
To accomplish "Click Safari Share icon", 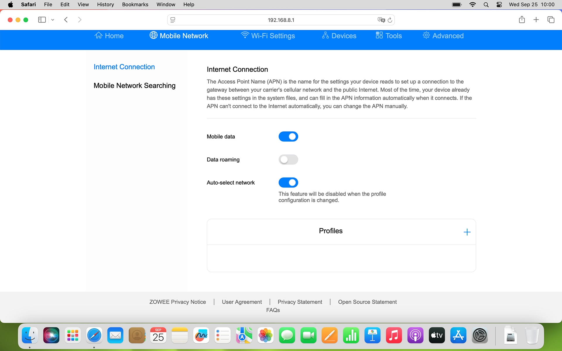I will (x=522, y=20).
